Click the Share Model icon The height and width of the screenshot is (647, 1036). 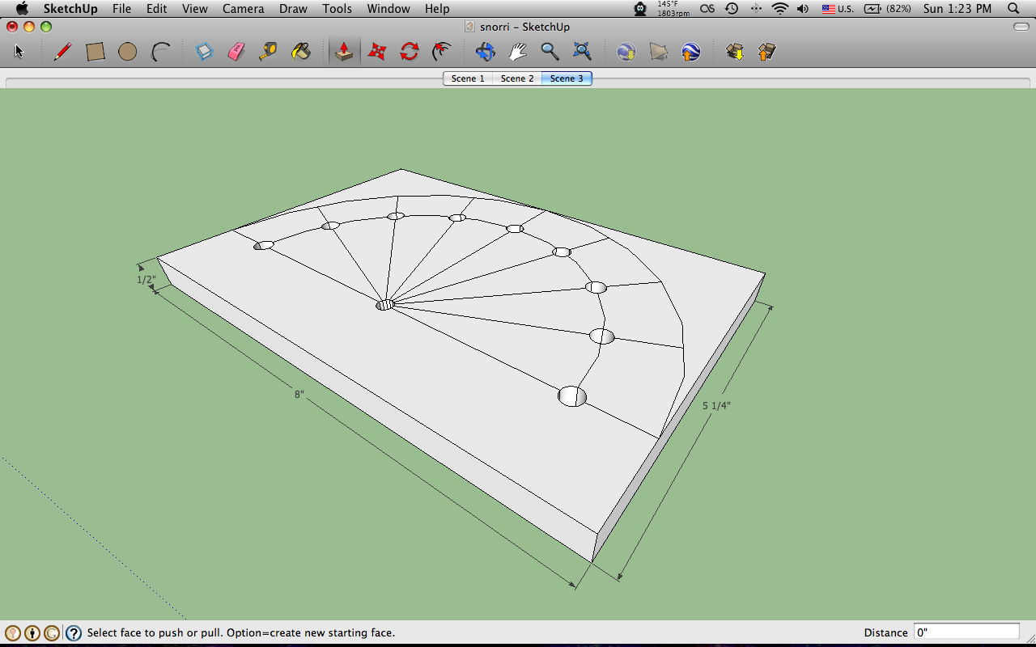click(x=766, y=52)
